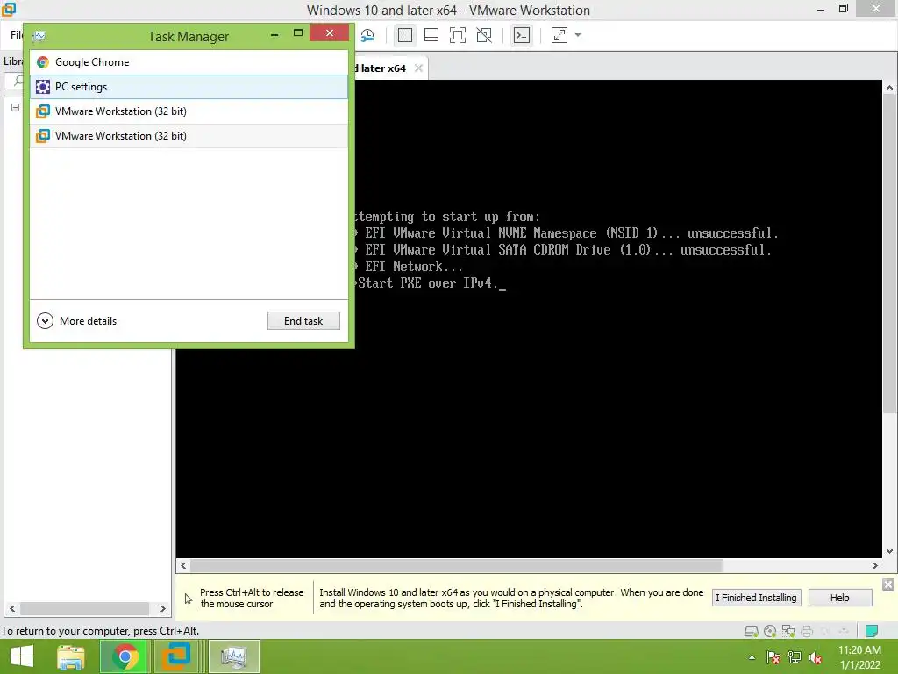Click the VMware Workstation title bar icon
Viewport: 898px width, 674px height.
click(x=9, y=9)
